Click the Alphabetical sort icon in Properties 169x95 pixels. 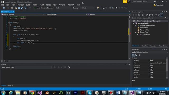point(136,55)
